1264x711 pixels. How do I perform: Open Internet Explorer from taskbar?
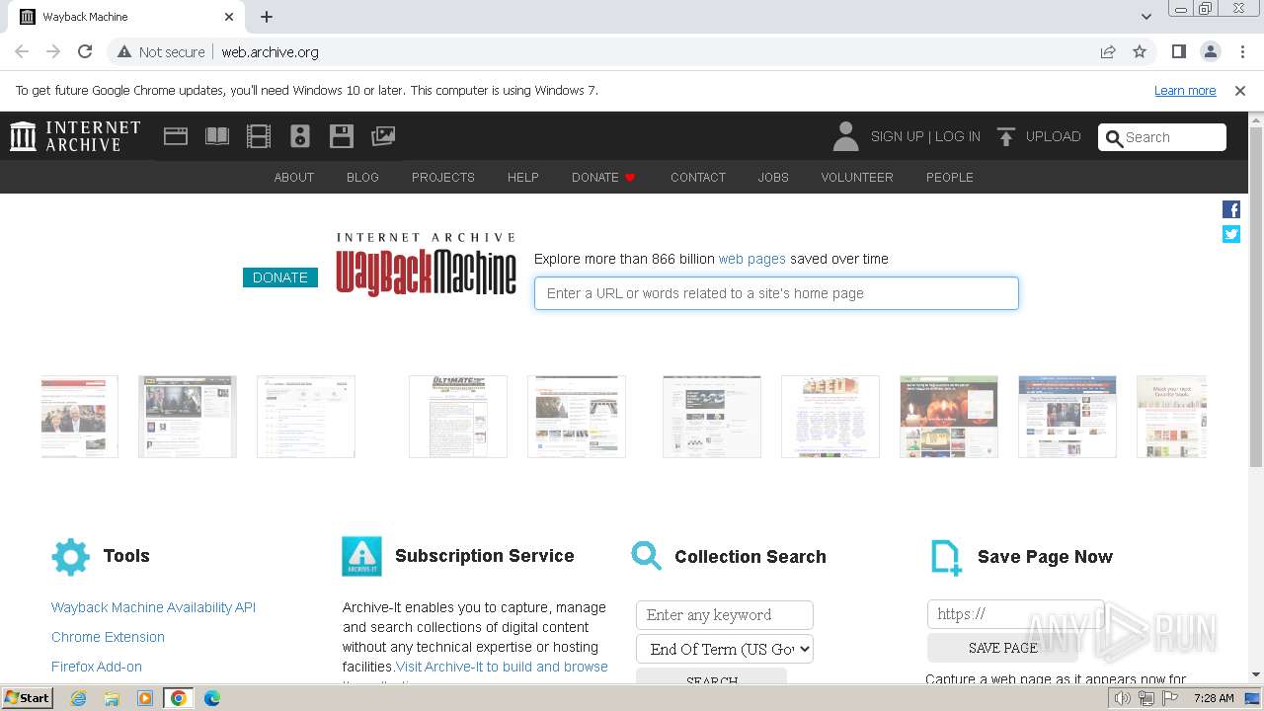click(79, 698)
